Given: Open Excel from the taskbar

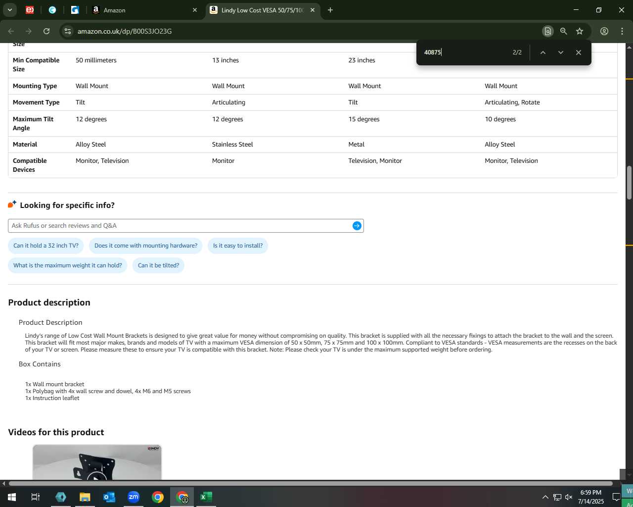Looking at the screenshot, I should [x=206, y=497].
